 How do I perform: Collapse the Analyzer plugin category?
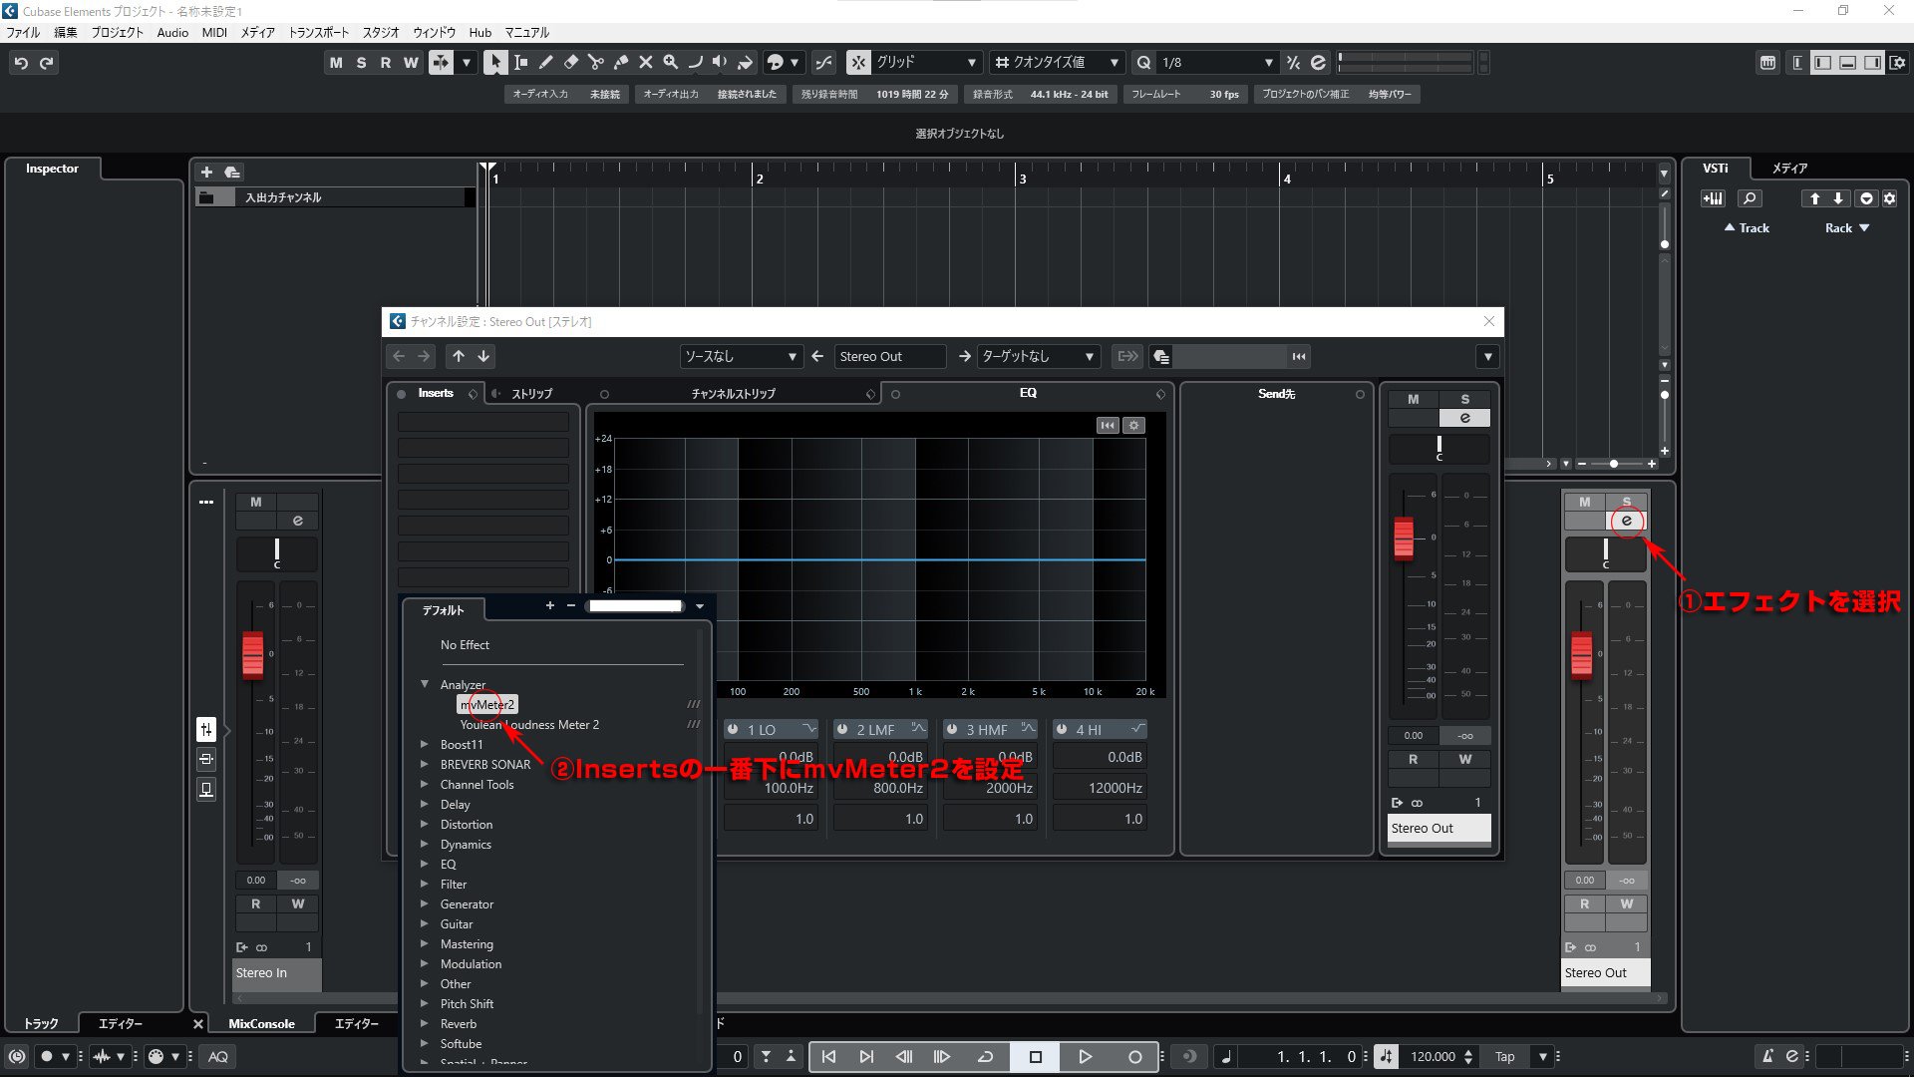coord(425,684)
